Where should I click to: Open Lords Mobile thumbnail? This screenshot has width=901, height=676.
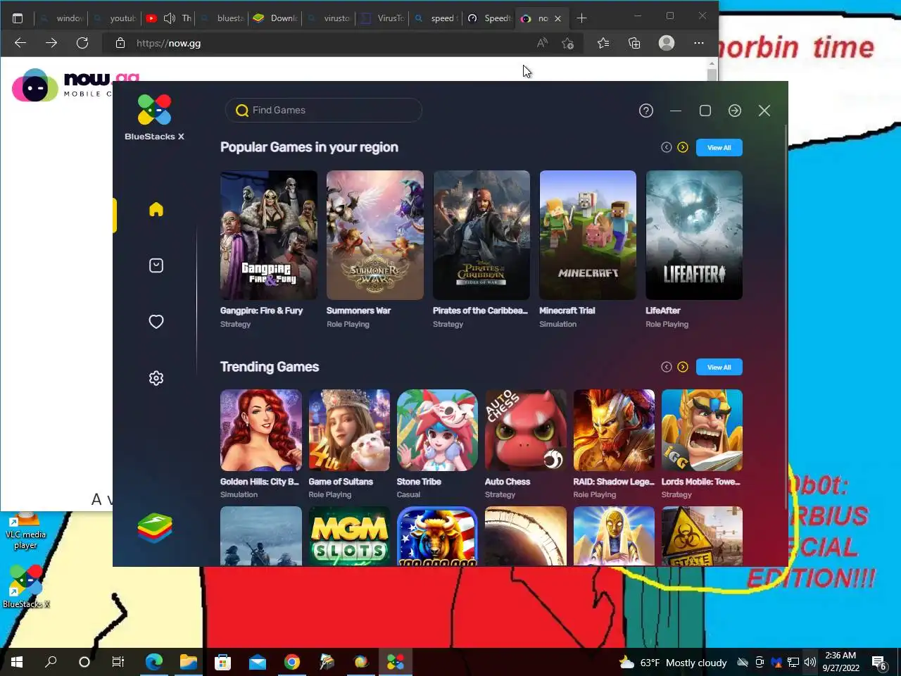point(702,430)
